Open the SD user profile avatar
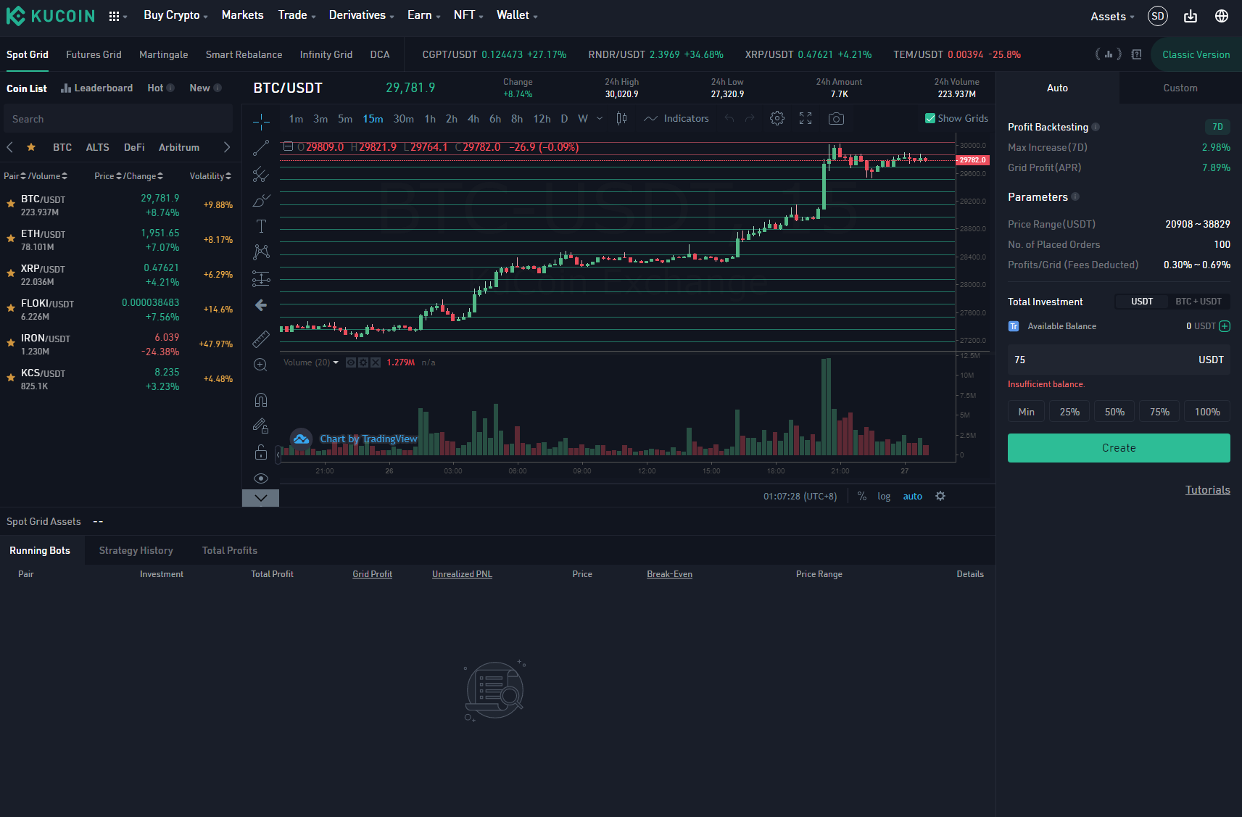The width and height of the screenshot is (1242, 817). (1158, 16)
